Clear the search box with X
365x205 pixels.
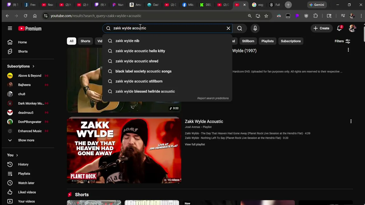[x=228, y=28]
